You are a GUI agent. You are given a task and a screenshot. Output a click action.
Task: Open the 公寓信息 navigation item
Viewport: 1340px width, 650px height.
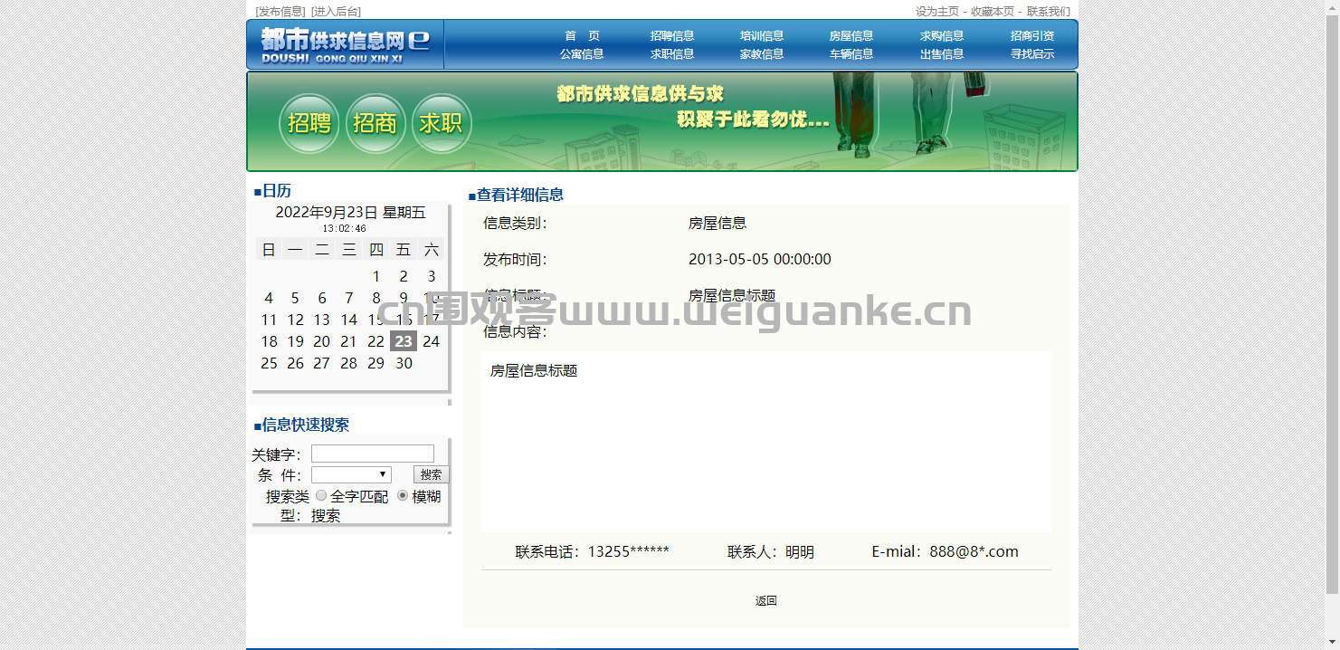[582, 54]
